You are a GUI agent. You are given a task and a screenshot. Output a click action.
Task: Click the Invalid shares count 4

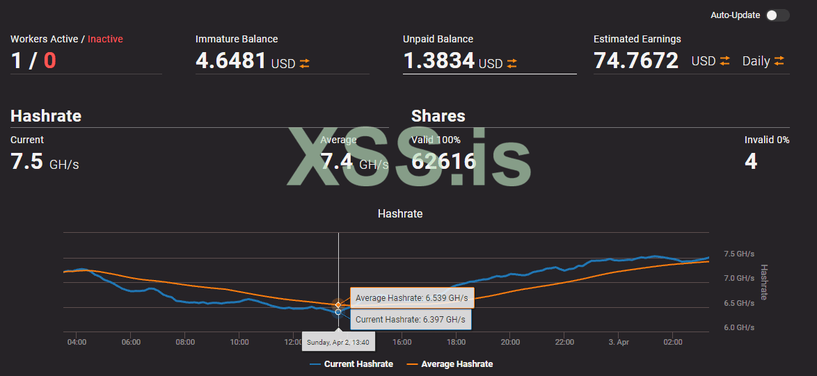pyautogui.click(x=751, y=161)
